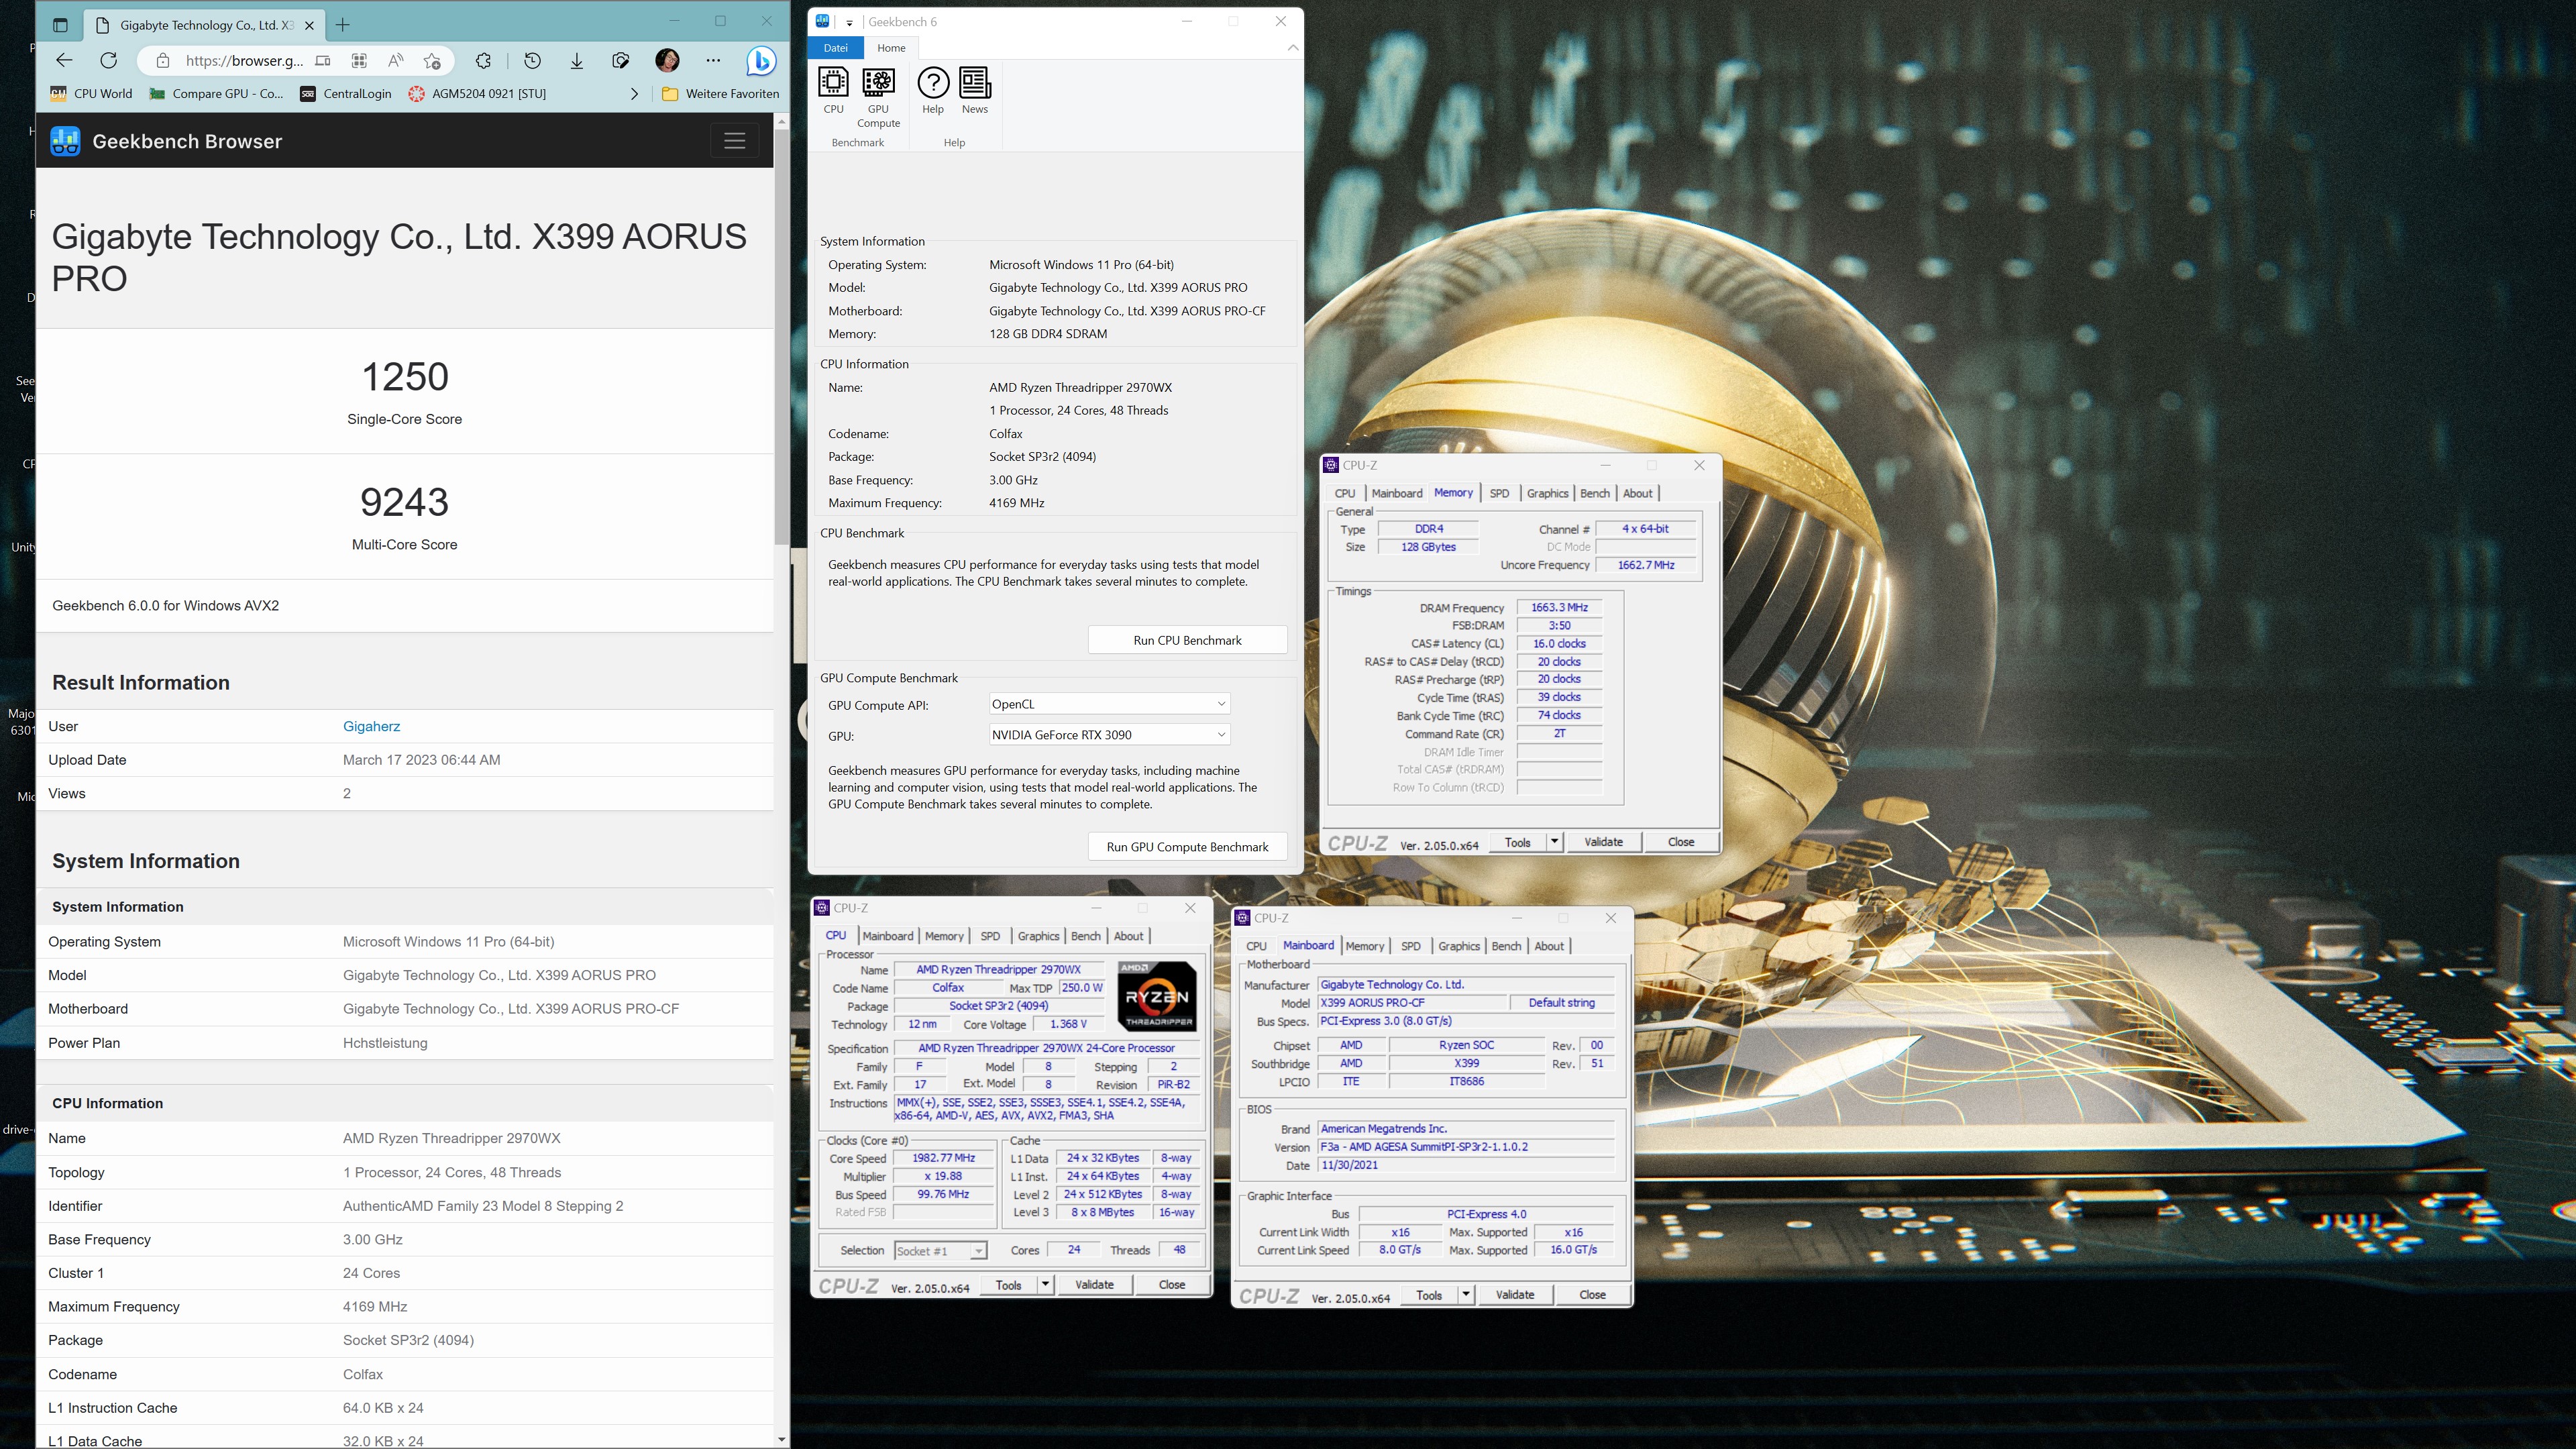Screen dimensions: 2576x1449
Task: Expand Tools dropdown arrow in CPU-Z Memory window
Action: [1554, 841]
